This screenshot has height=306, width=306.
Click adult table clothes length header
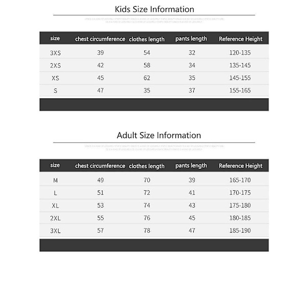point(147,166)
